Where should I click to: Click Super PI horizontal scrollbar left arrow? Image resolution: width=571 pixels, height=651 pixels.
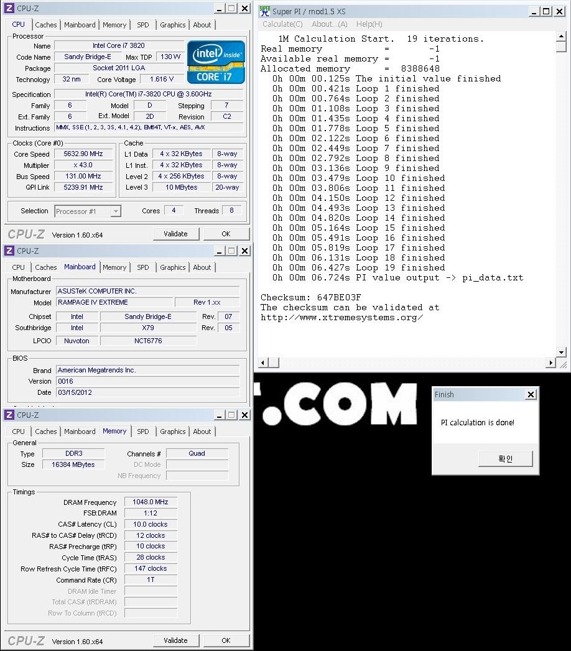(x=262, y=362)
